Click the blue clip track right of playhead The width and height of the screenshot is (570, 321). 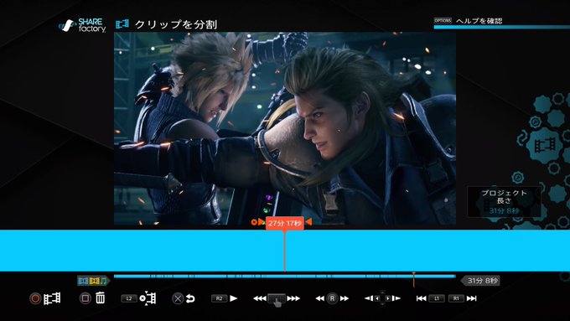click(x=427, y=251)
